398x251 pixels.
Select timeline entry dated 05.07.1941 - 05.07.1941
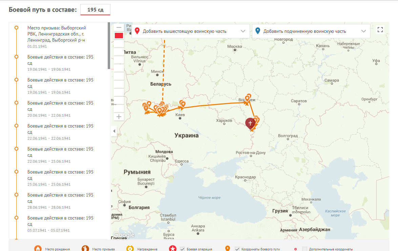click(x=60, y=224)
